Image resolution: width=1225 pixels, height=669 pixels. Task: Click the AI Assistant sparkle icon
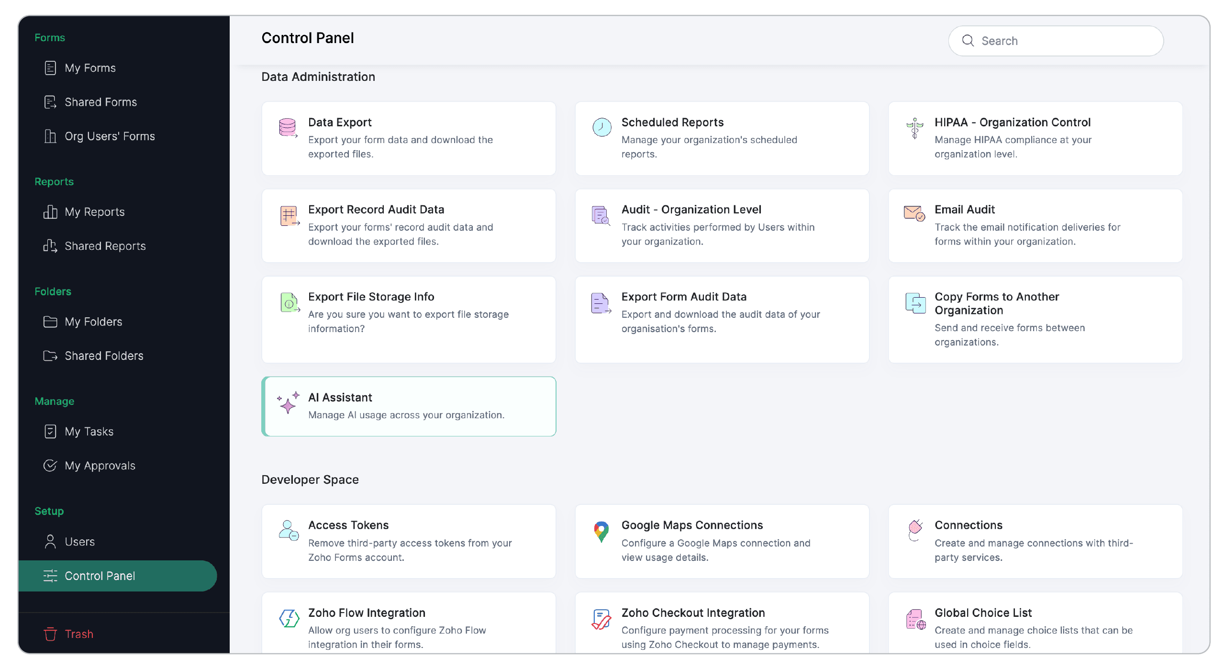[x=288, y=402]
